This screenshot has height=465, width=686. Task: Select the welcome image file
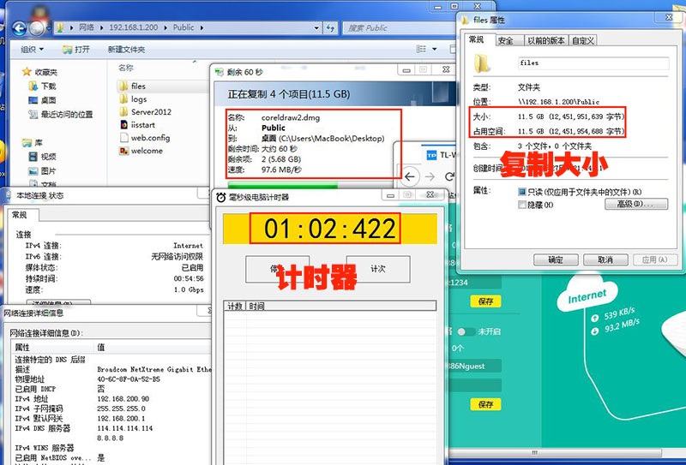click(141, 151)
